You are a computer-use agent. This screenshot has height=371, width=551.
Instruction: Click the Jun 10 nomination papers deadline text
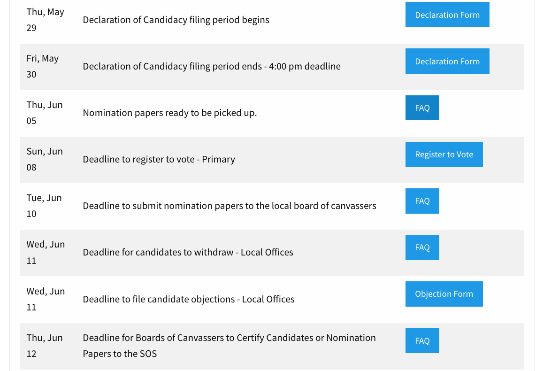[230, 206]
